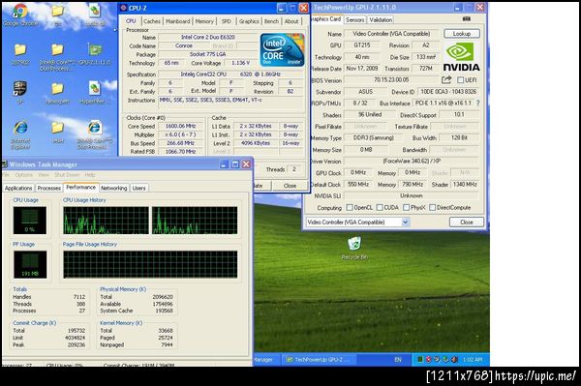Click the Task Manager title bar icon
581x386 pixels.
tap(5, 164)
